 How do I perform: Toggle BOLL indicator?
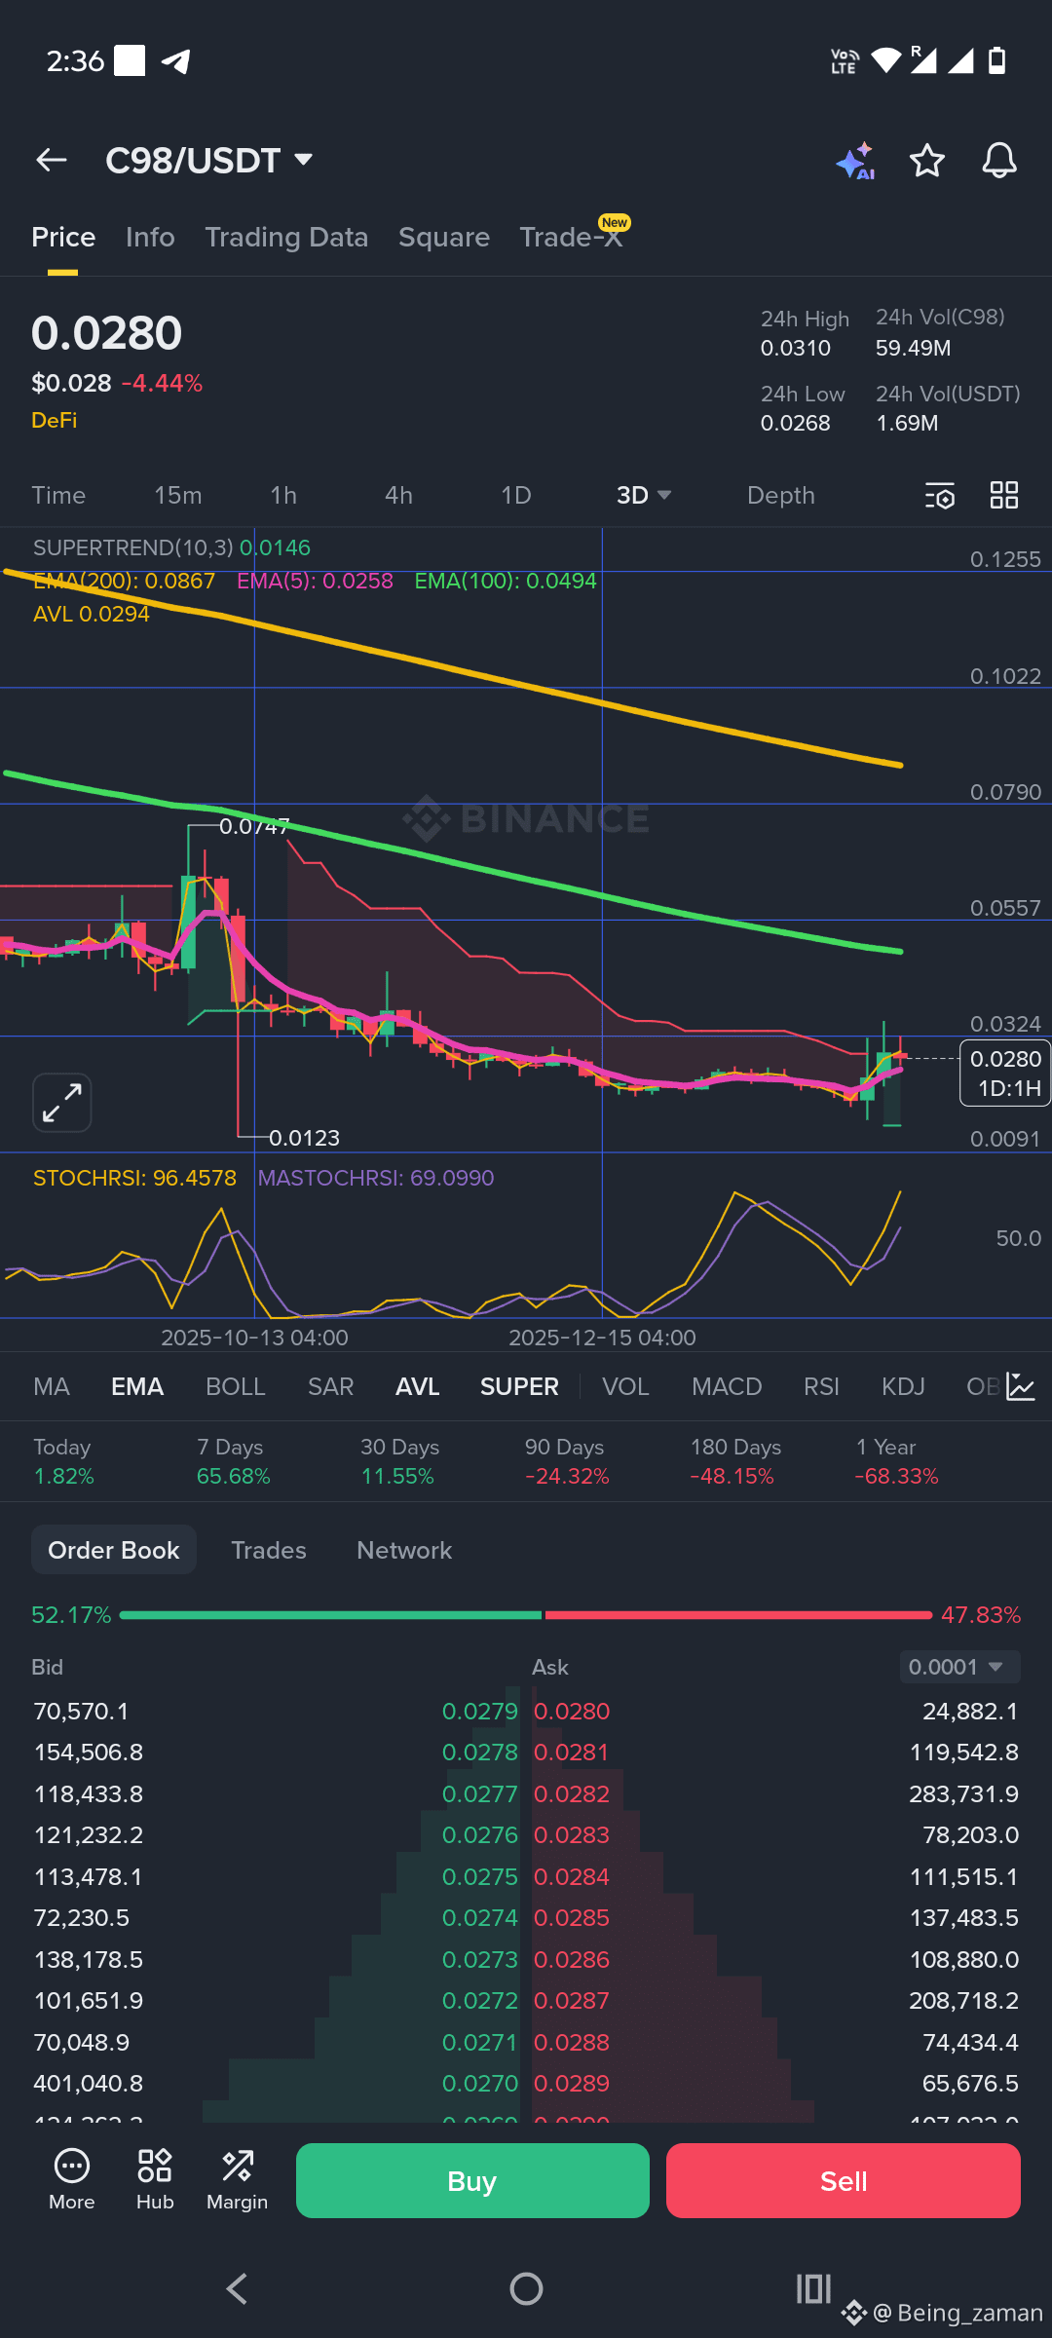[236, 1386]
